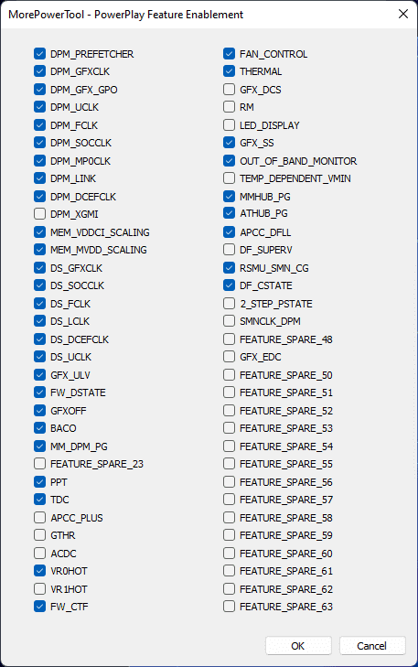The height and width of the screenshot is (667, 418).
Task: Toggle the BACO feature off
Action: click(39, 428)
